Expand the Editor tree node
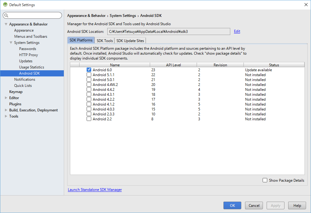This screenshot has height=213, width=311. [6, 98]
